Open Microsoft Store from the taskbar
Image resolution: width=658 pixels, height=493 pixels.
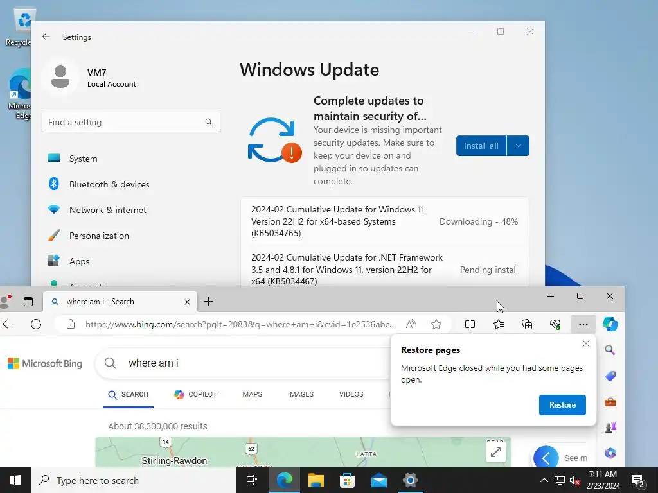(x=347, y=480)
